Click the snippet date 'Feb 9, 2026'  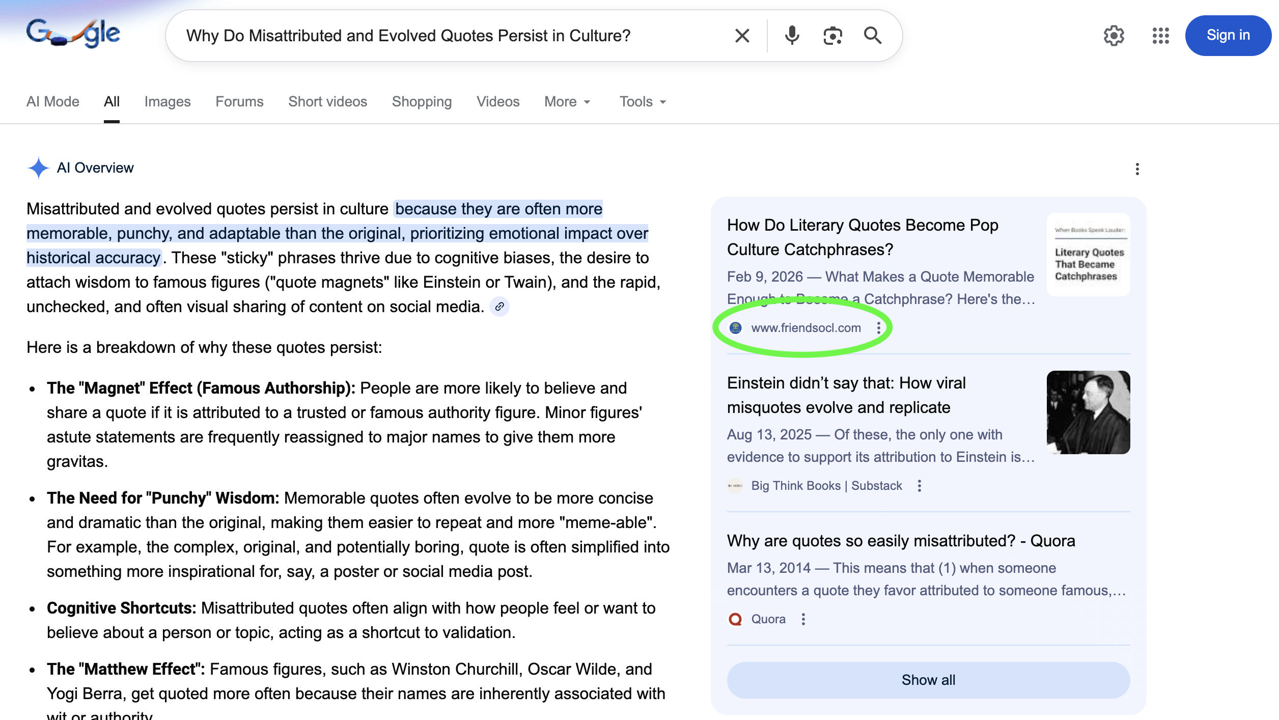coord(765,276)
